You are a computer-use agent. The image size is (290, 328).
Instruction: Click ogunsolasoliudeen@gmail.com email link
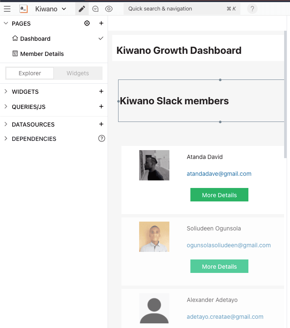click(x=229, y=245)
